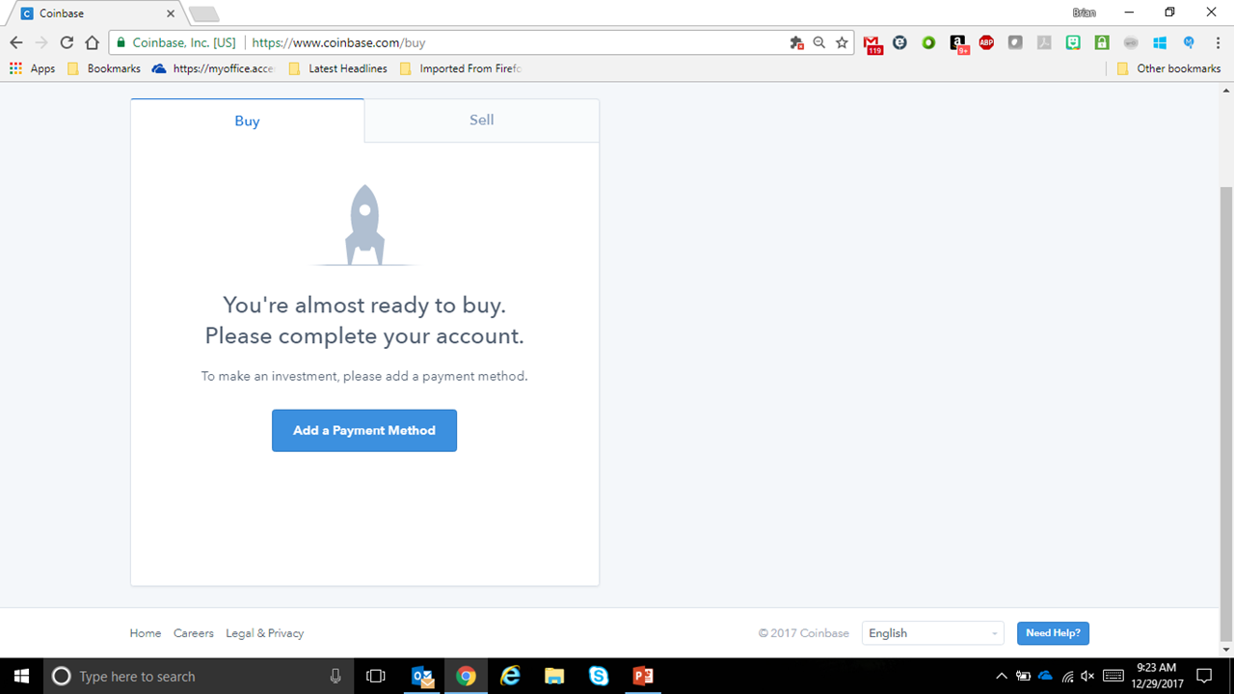Click the grey key extension icon
This screenshot has height=694, width=1234.
pos(1131,43)
